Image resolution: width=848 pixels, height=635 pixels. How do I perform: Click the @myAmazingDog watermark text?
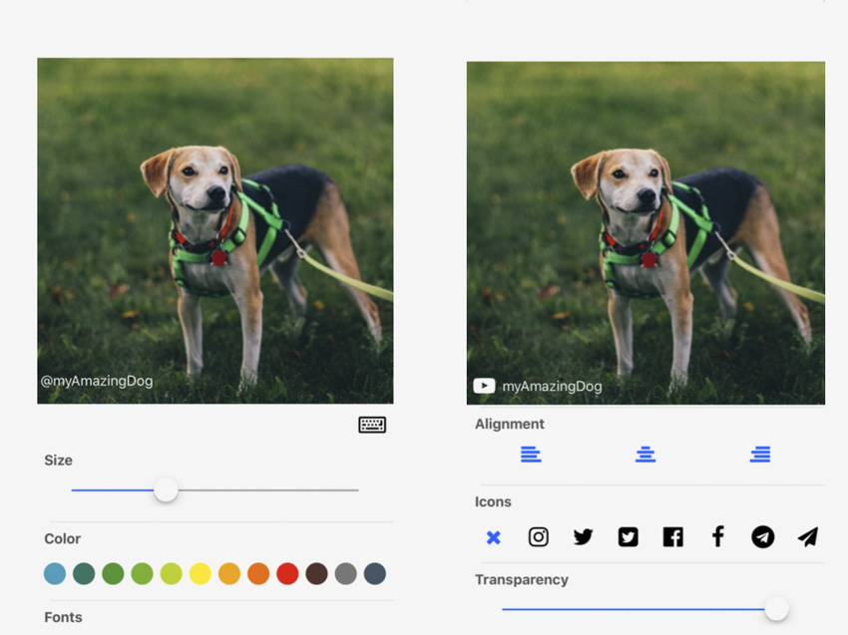coord(97,381)
